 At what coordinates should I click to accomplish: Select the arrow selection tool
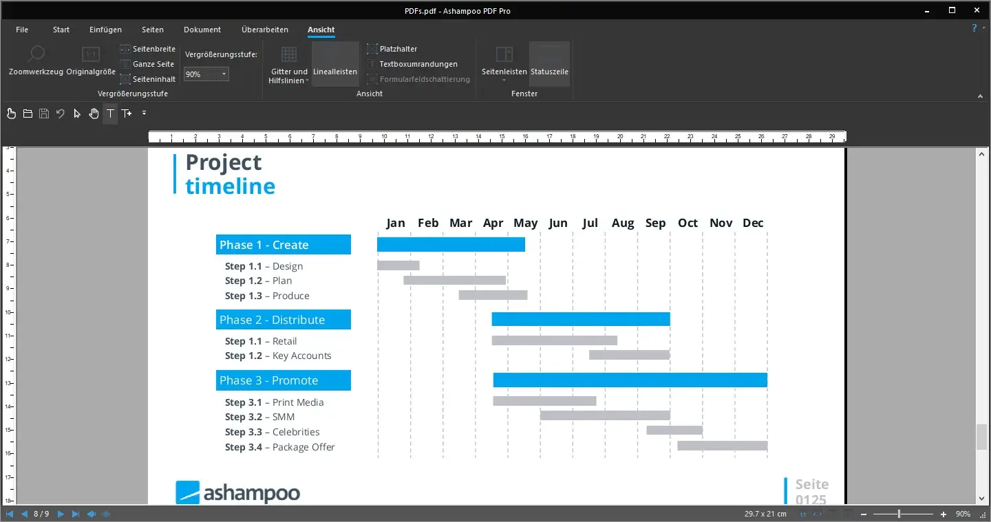tap(77, 113)
